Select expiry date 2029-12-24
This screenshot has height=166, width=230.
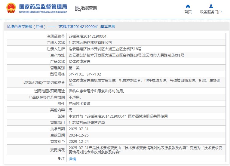[79, 141]
